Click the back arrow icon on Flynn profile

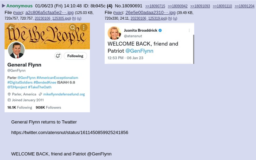pyautogui.click(x=11, y=28)
